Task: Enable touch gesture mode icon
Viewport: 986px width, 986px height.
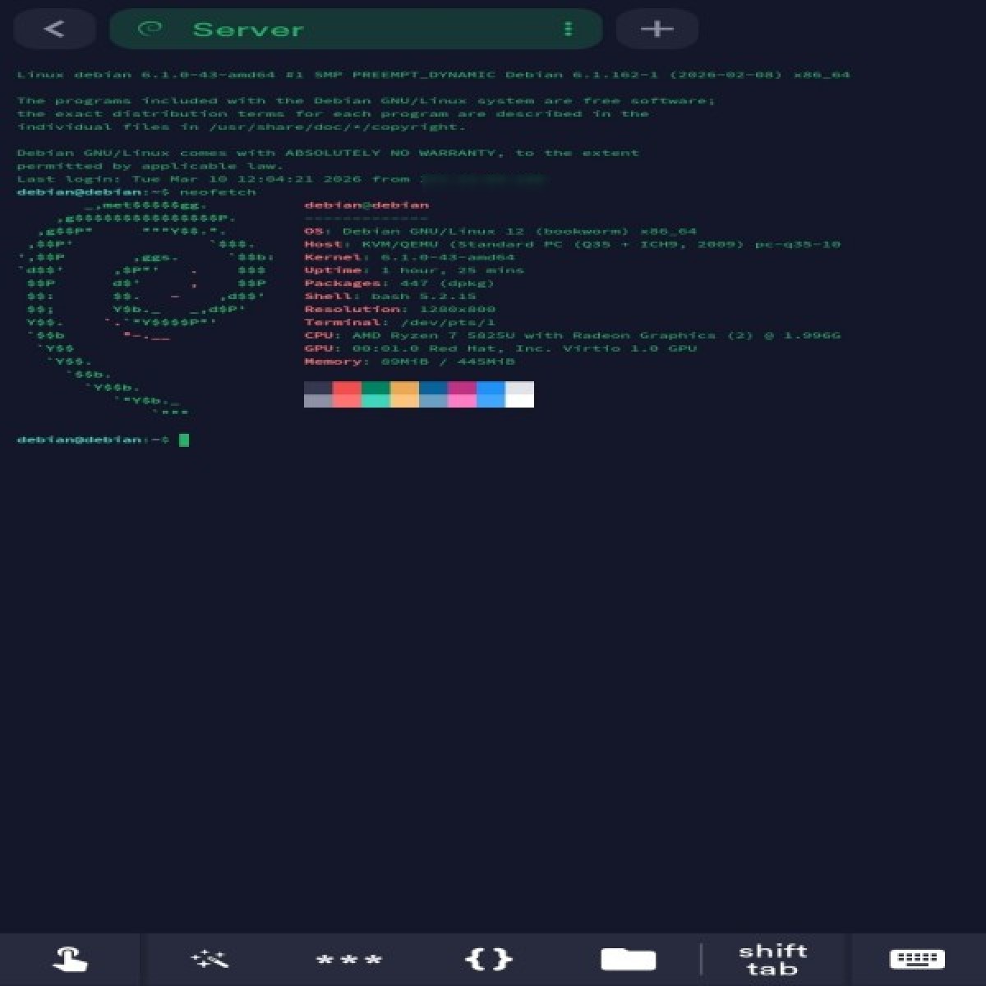Action: tap(70, 959)
